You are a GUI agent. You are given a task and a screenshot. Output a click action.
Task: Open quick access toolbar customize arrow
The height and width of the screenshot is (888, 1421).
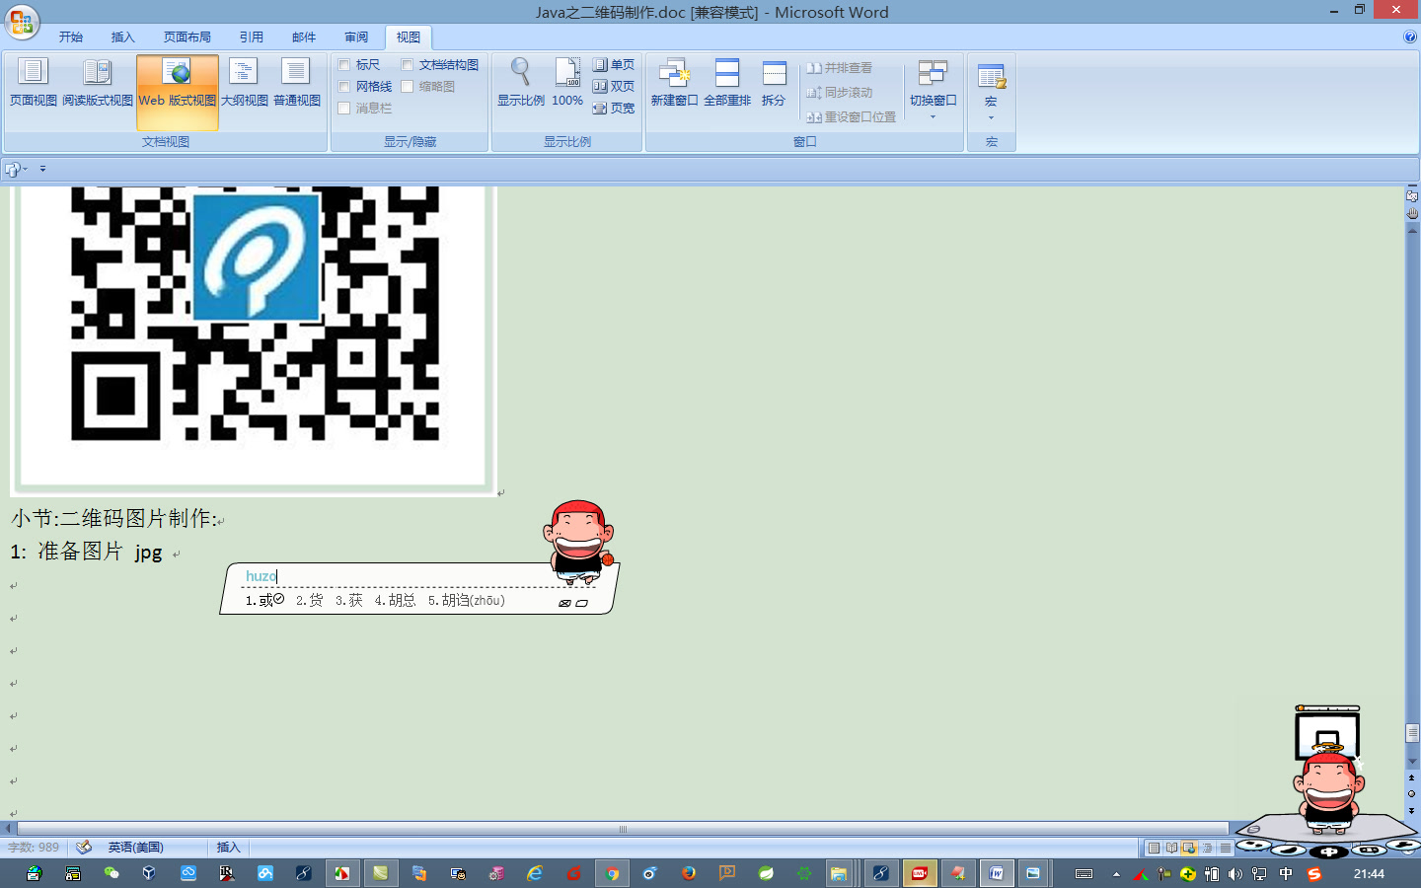[x=42, y=169]
